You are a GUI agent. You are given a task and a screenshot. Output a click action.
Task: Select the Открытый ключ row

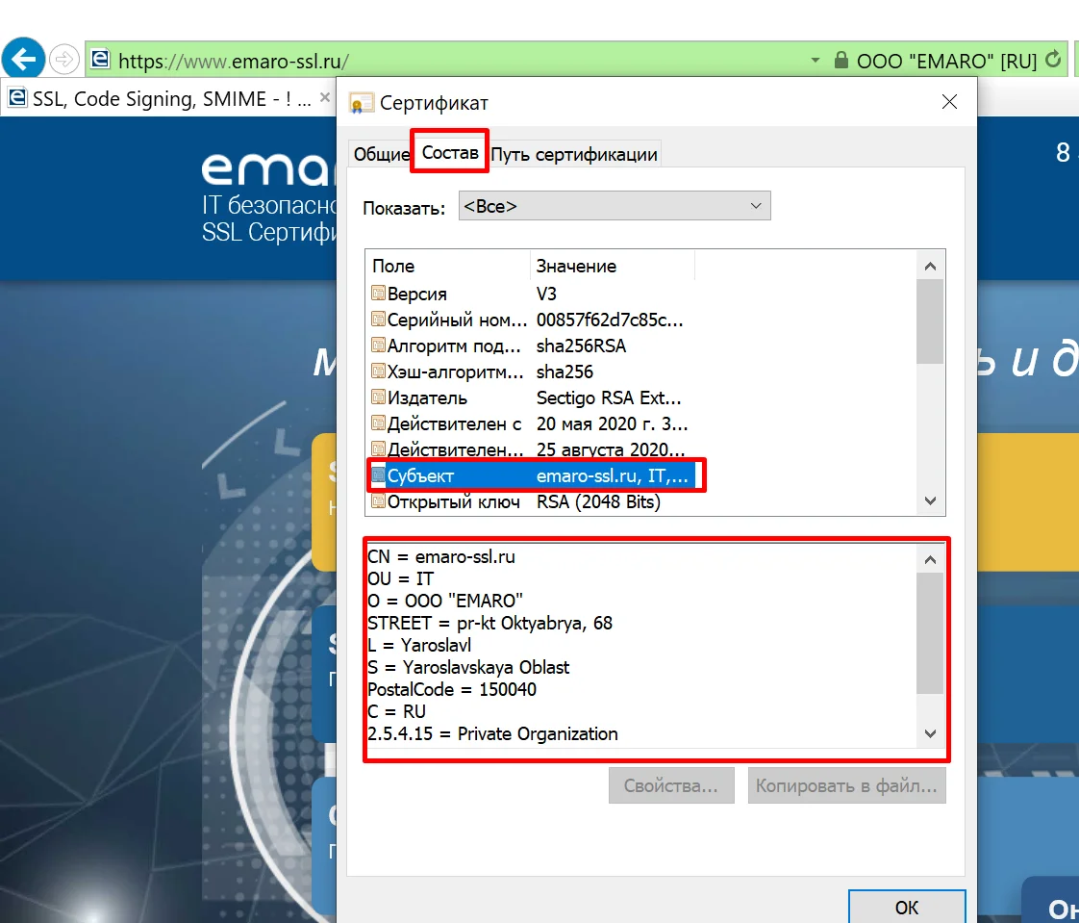tap(531, 501)
